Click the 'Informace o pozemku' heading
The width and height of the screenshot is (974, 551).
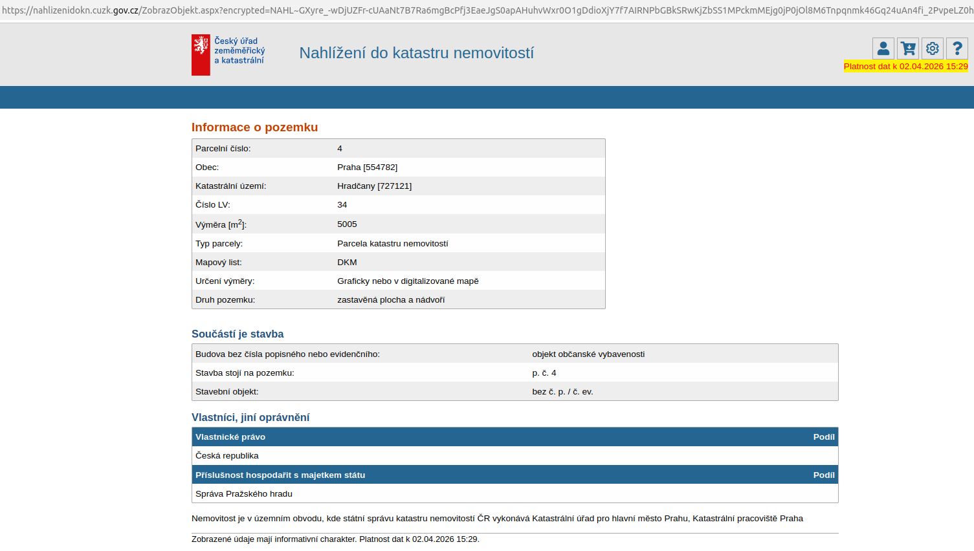point(254,127)
